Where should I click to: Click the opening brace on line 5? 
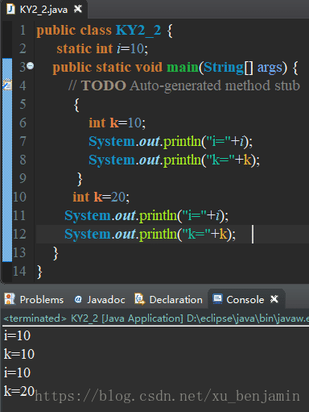pos(76,105)
